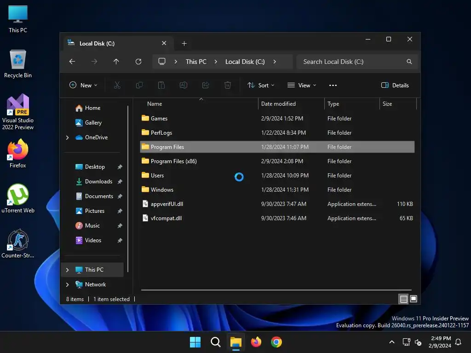
Task: Open Windows Start menu
Action: click(x=195, y=342)
